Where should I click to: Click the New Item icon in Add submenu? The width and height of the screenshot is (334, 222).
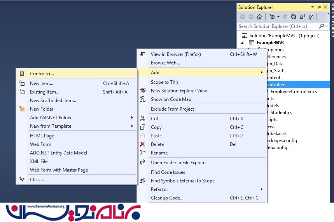coord(22,83)
